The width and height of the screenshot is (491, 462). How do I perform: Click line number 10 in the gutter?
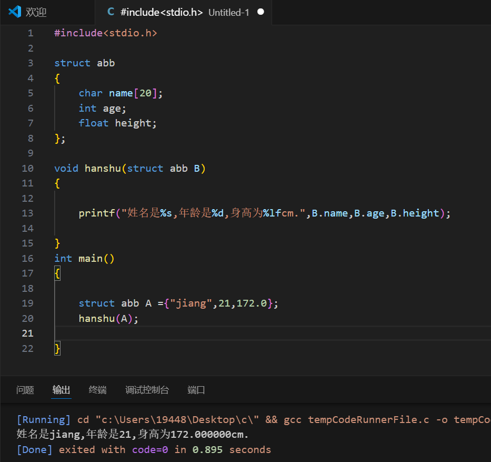pos(27,169)
